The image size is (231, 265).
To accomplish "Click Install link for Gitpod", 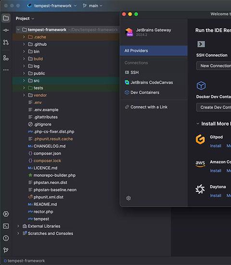I will (x=216, y=146).
